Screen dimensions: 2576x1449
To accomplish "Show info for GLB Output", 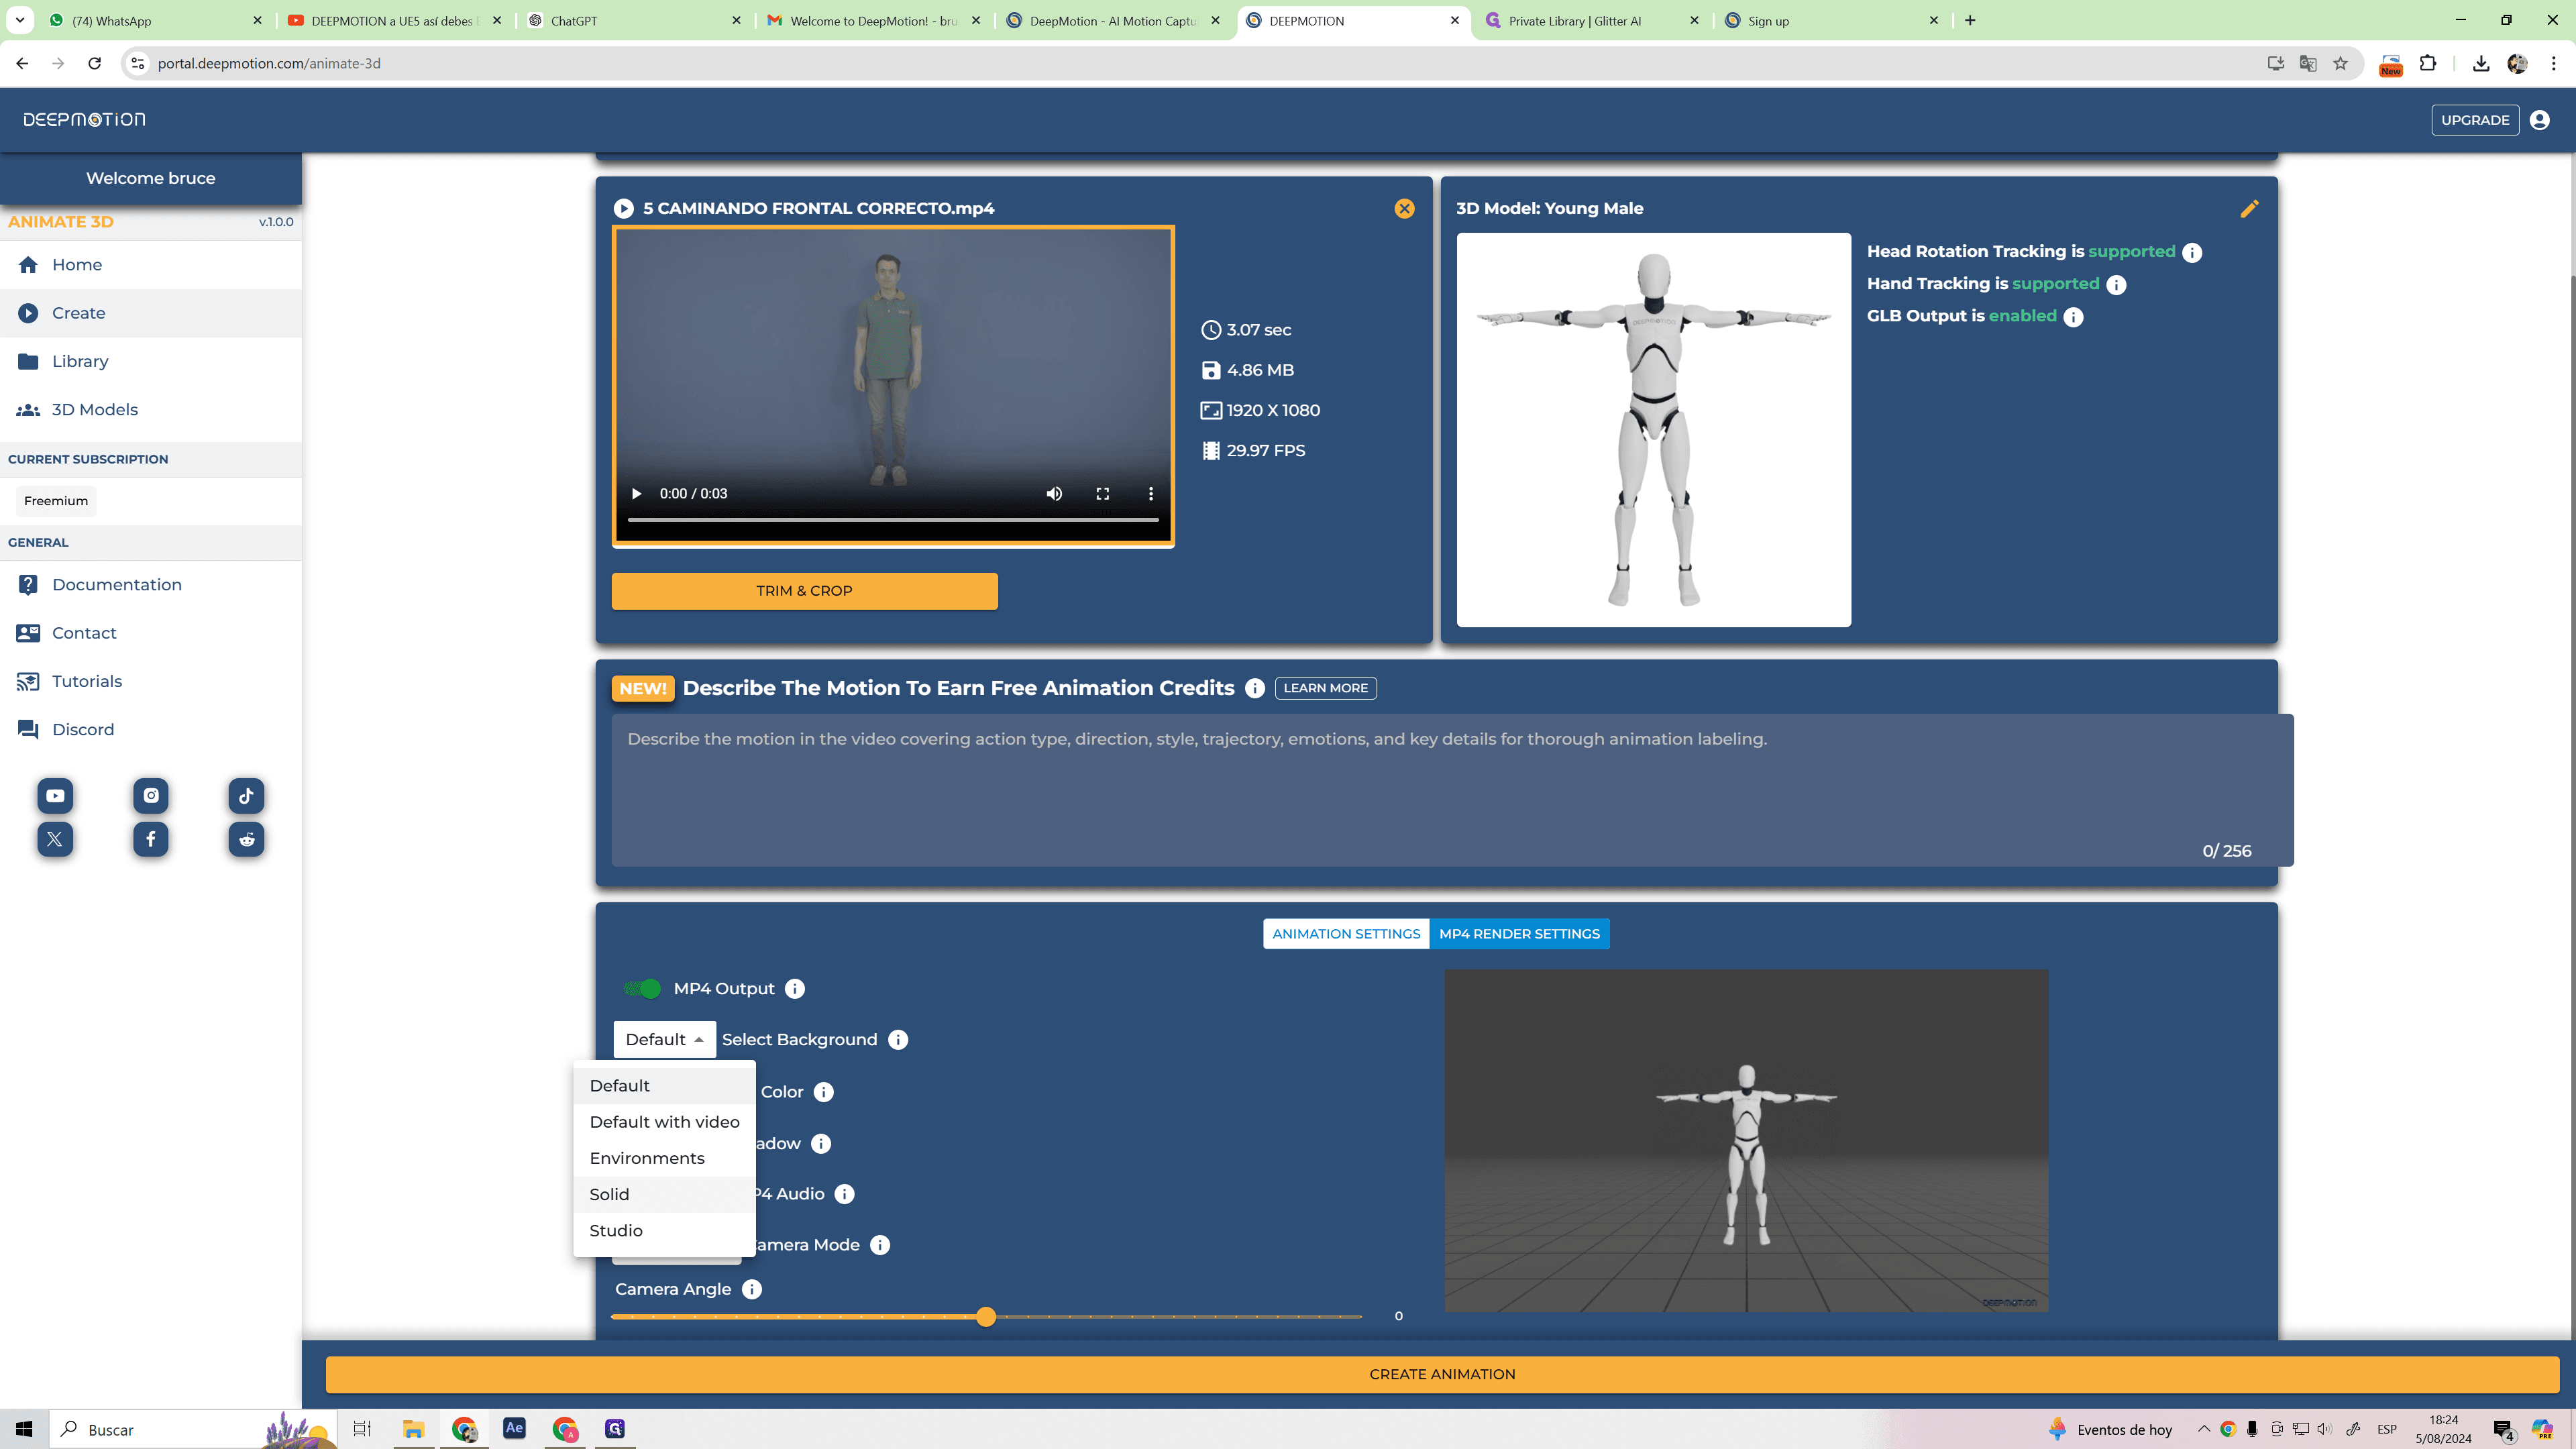I will [x=2074, y=317].
